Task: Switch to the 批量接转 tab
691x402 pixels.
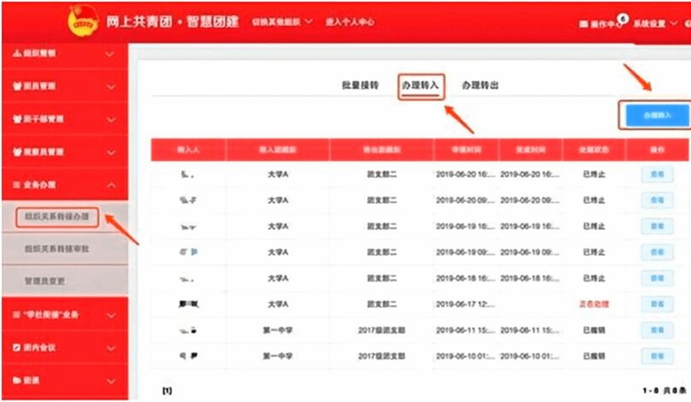Action: [360, 85]
